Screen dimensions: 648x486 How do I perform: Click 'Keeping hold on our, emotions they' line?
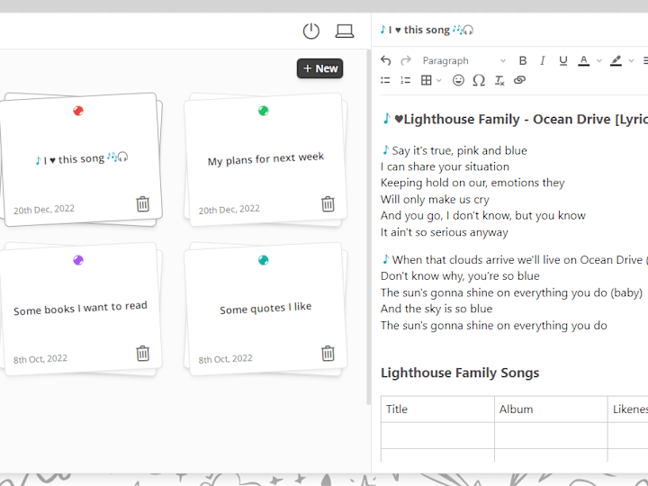click(472, 183)
